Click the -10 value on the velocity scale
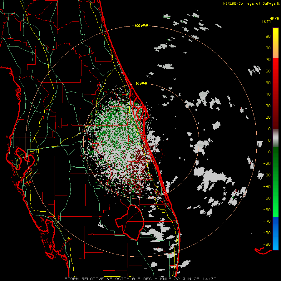281x281 pixels. [x=267, y=152]
